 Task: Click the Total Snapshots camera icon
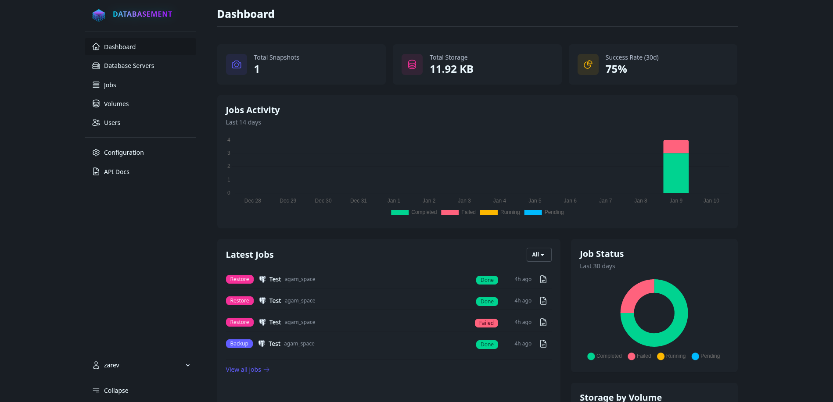point(237,65)
